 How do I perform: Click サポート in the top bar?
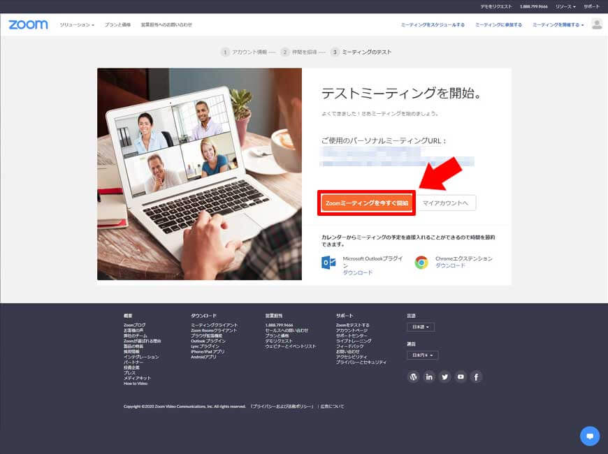592,6
